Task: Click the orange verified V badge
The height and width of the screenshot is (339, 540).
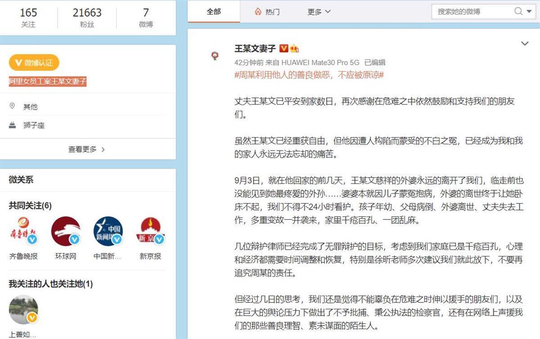Action: pyautogui.click(x=284, y=49)
